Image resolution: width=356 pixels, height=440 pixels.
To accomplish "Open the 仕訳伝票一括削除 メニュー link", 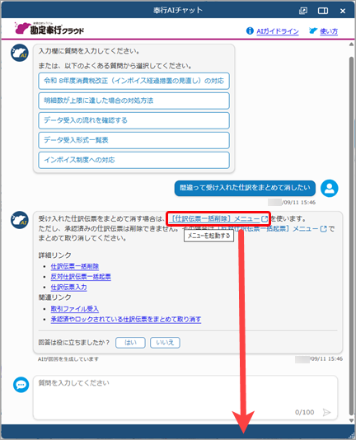I will tap(215, 218).
